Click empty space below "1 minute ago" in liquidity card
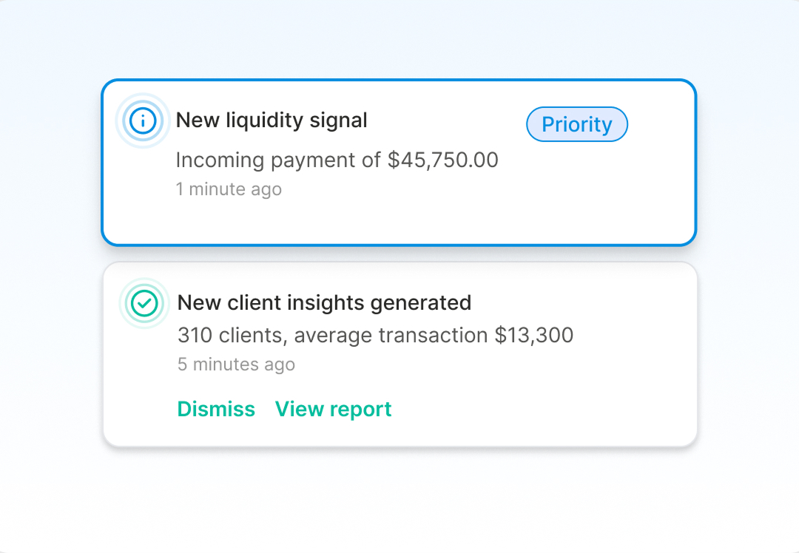The height and width of the screenshot is (553, 799). click(x=296, y=220)
